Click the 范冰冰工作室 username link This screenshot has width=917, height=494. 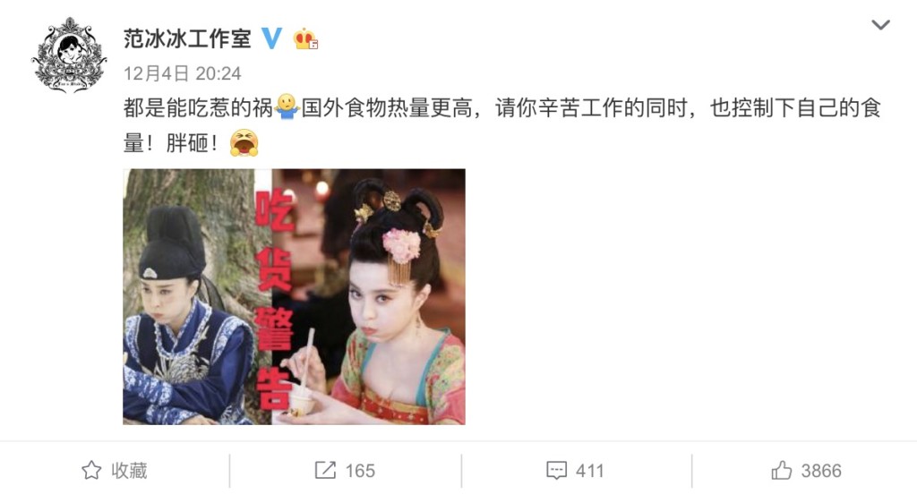click(x=187, y=39)
